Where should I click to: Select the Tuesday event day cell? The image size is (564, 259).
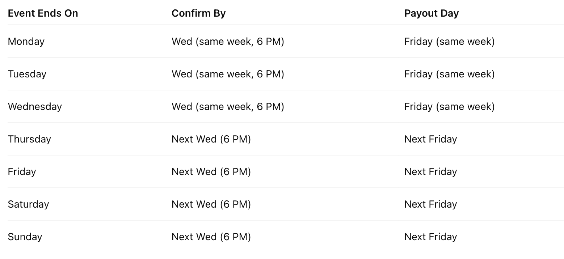(27, 74)
